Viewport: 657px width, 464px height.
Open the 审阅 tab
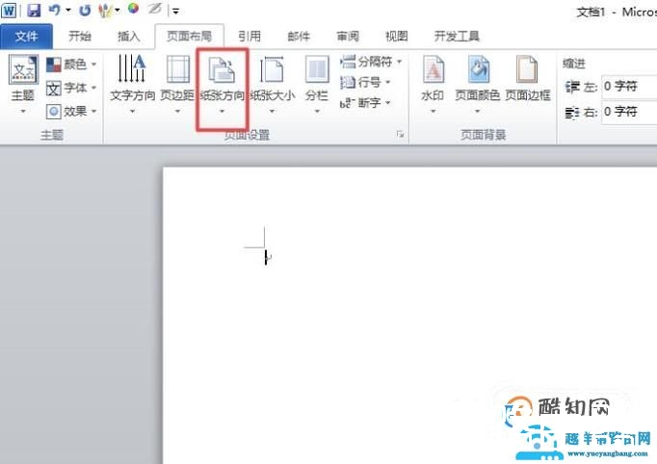click(348, 37)
